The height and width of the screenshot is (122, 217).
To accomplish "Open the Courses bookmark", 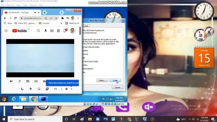I will click(x=44, y=23).
